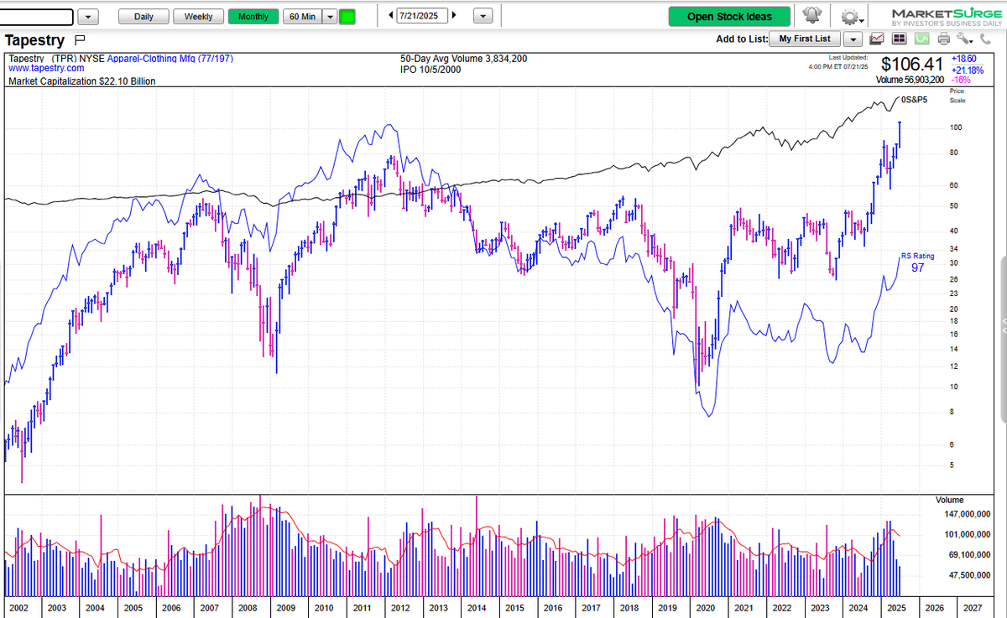Open the Add to List dropdown arrow
Viewport: 1007px width, 618px height.
[x=853, y=39]
